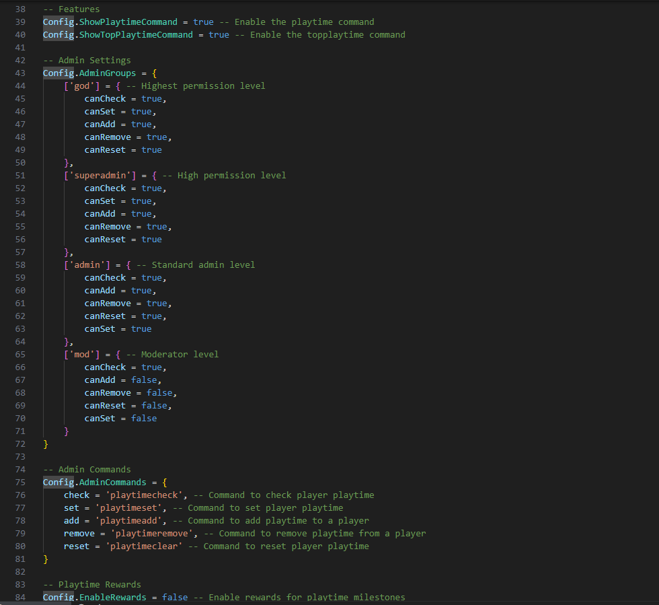Click the ['god'] table key
The image size is (659, 605).
82,86
